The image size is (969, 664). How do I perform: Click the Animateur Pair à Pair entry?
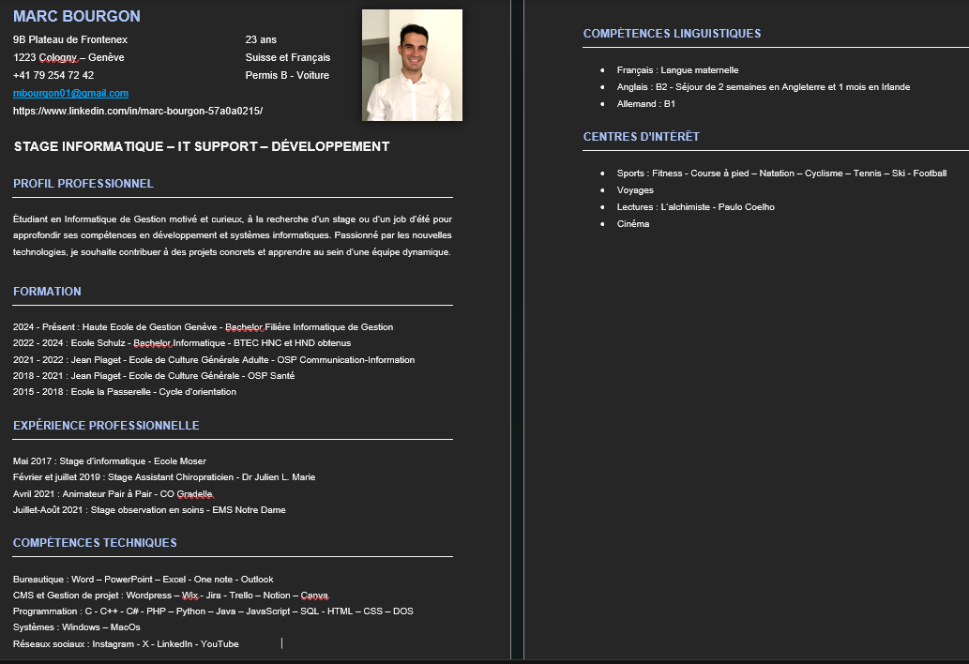point(114,494)
